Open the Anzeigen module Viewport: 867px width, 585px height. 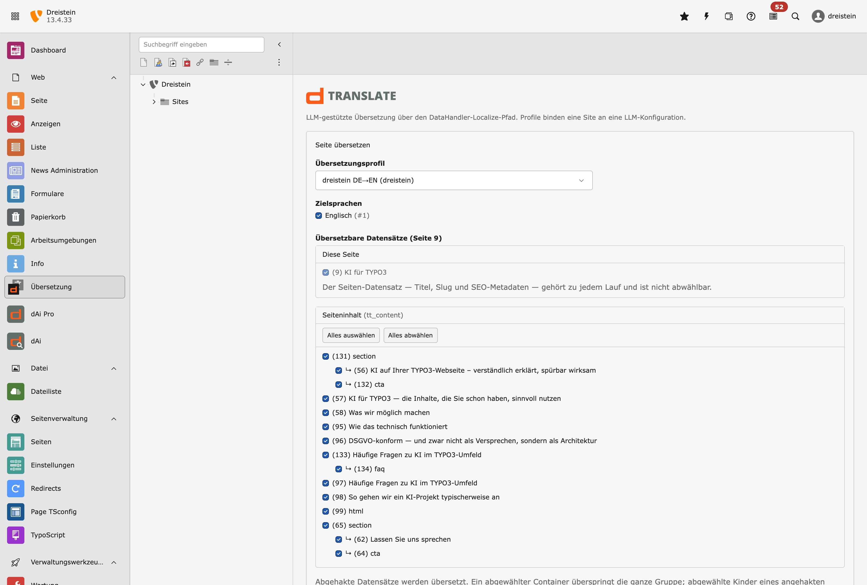coord(64,124)
